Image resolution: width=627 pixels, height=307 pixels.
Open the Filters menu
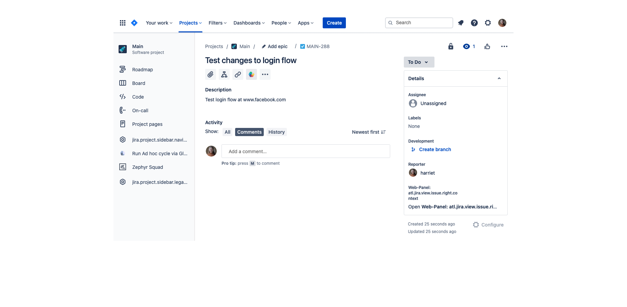click(217, 23)
